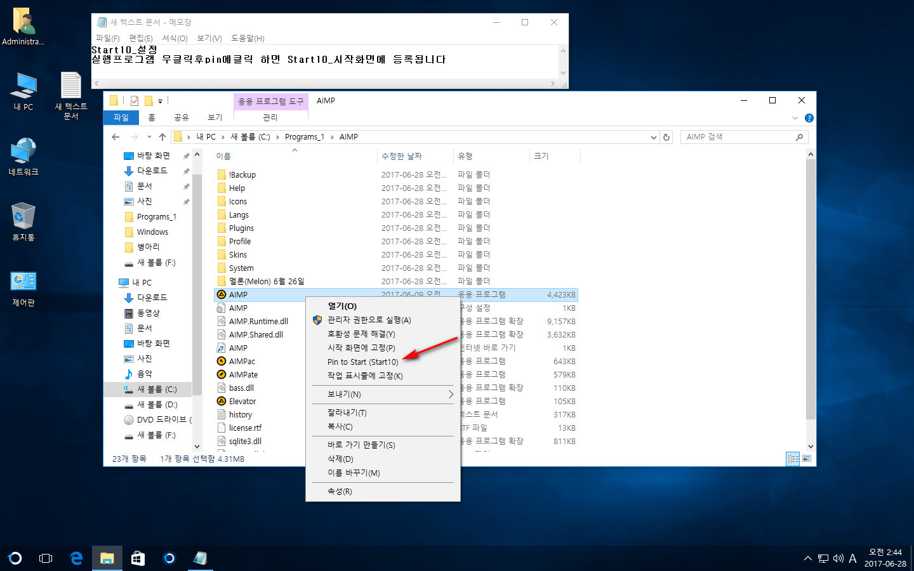Expand the Explorer ribbon chevron

(x=795, y=118)
